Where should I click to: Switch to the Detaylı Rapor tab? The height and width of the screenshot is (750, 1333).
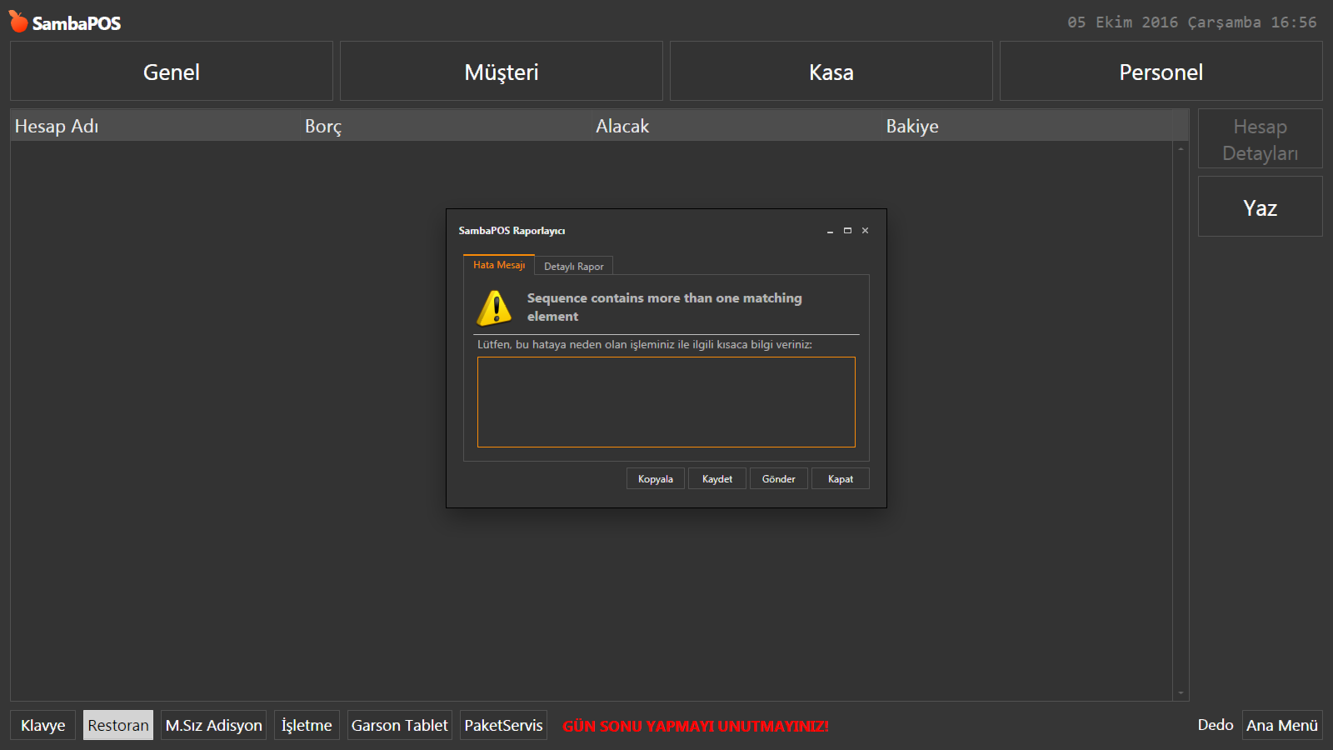click(573, 267)
